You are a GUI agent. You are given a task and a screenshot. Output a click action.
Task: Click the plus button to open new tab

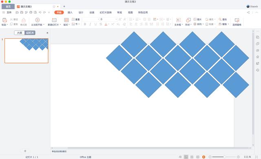pos(64,7)
